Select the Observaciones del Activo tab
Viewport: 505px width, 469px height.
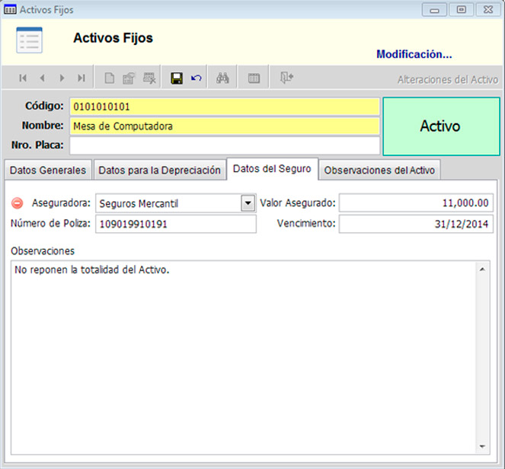(379, 171)
